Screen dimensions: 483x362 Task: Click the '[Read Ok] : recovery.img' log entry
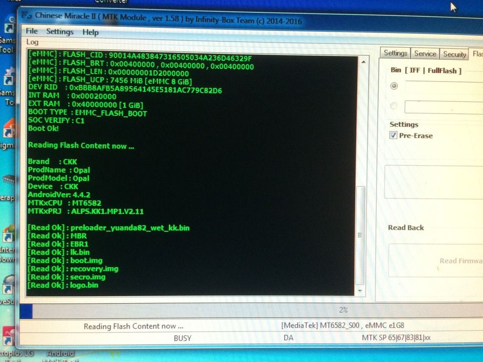click(x=73, y=269)
